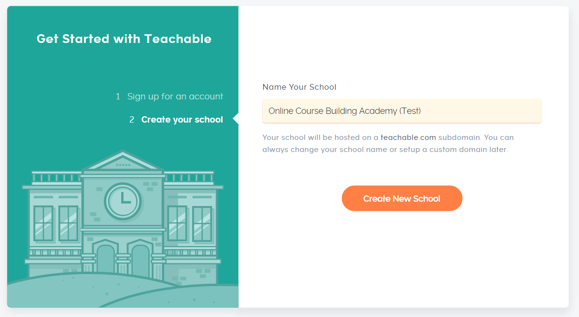This screenshot has height=317, width=579.
Task: Click the Create New School button
Action: pyautogui.click(x=402, y=198)
